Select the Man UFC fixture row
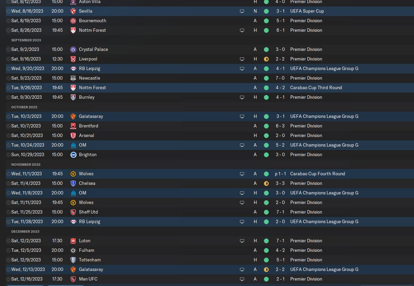This screenshot has width=414, height=286. tap(207, 279)
